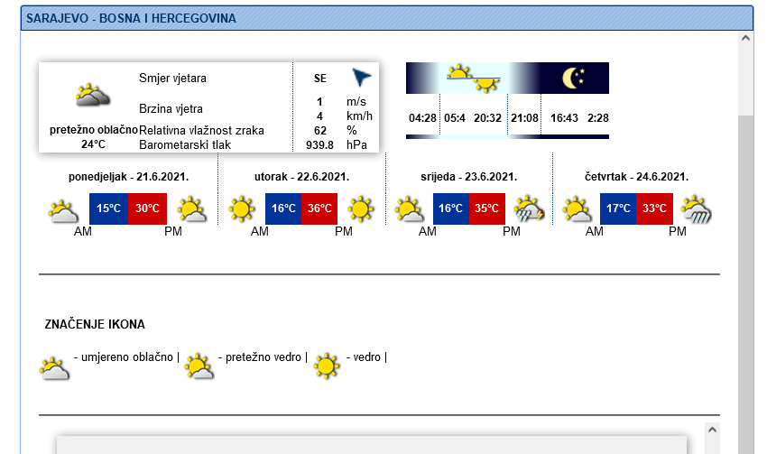Click the inner panel's scroll up arrow
This screenshot has height=454, width=767.
click(712, 430)
